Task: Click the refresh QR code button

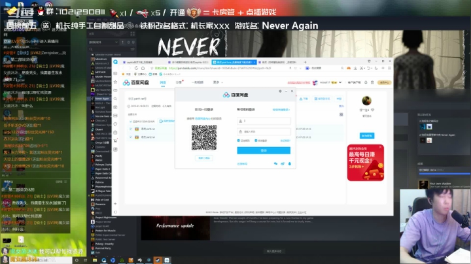Action: coord(204,157)
